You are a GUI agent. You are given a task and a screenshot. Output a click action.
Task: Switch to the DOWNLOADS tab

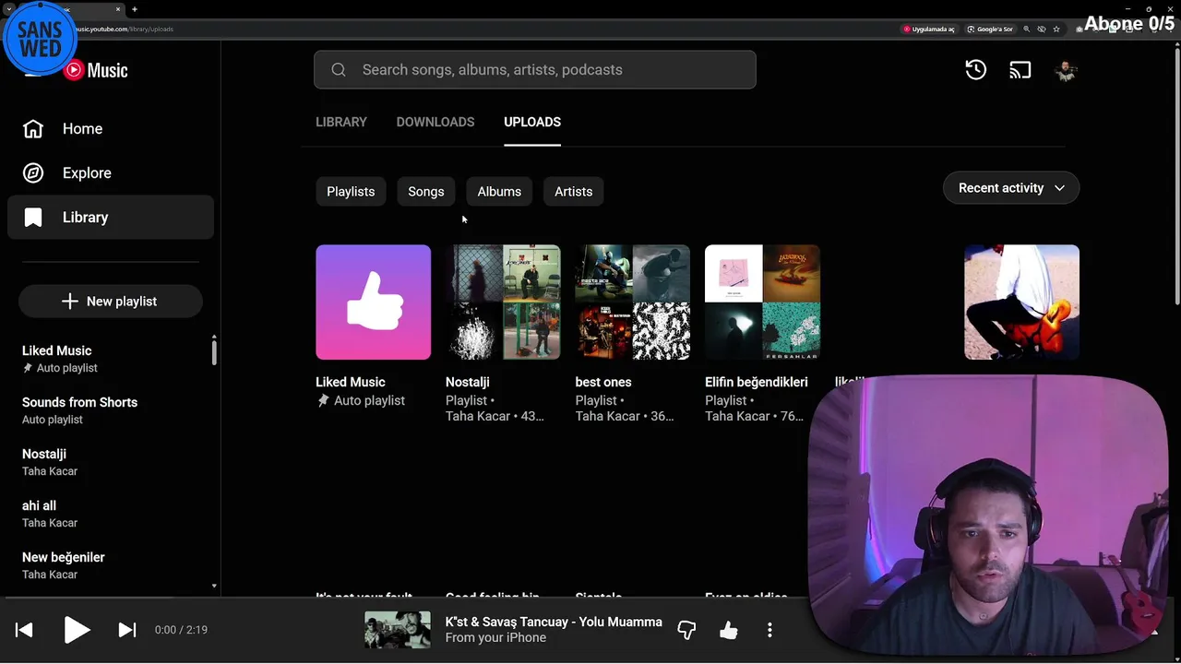coord(435,122)
